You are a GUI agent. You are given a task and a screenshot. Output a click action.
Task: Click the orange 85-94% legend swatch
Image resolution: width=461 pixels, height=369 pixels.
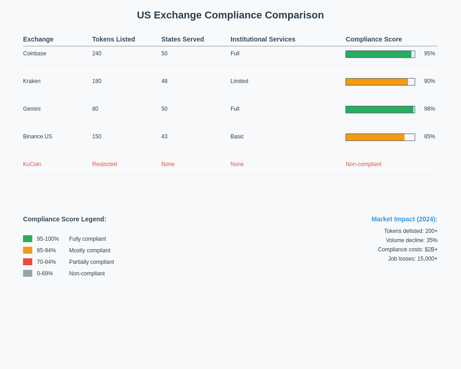28,250
